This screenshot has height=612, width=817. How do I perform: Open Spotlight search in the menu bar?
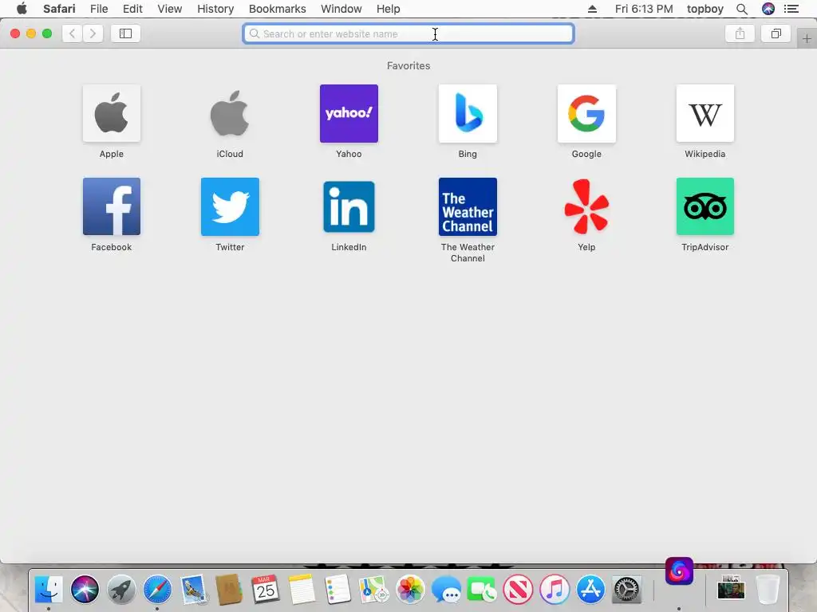tap(742, 9)
